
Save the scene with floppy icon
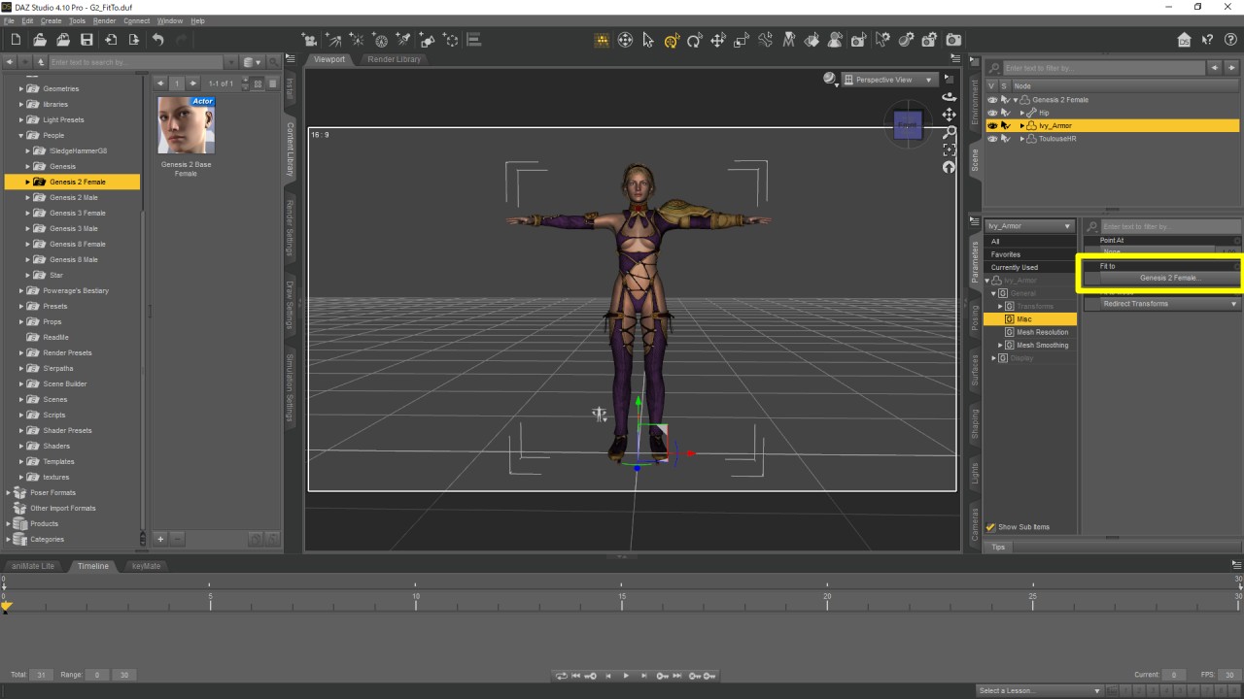click(86, 40)
